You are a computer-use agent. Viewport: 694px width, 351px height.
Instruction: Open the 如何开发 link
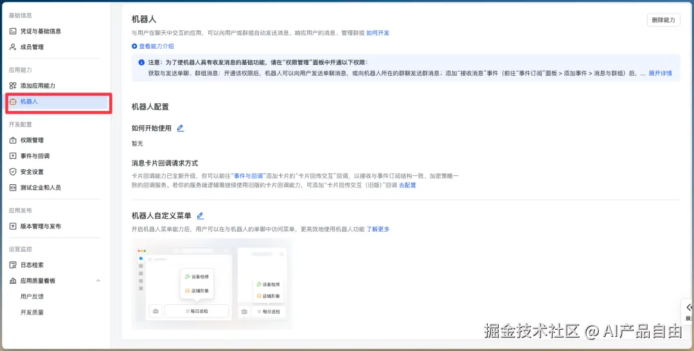tap(378, 33)
